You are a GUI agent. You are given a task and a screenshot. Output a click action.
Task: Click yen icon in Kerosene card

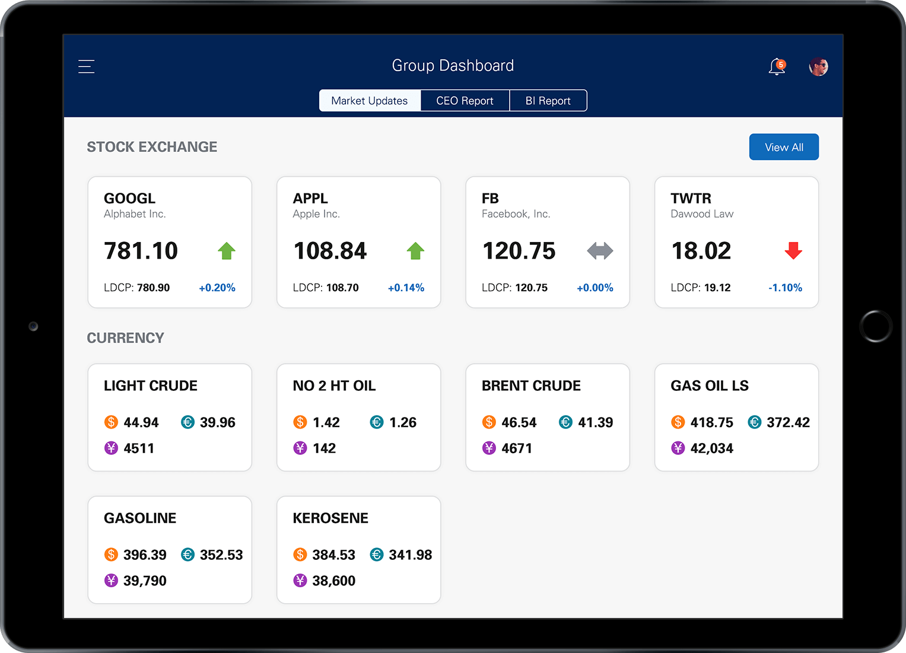(300, 580)
